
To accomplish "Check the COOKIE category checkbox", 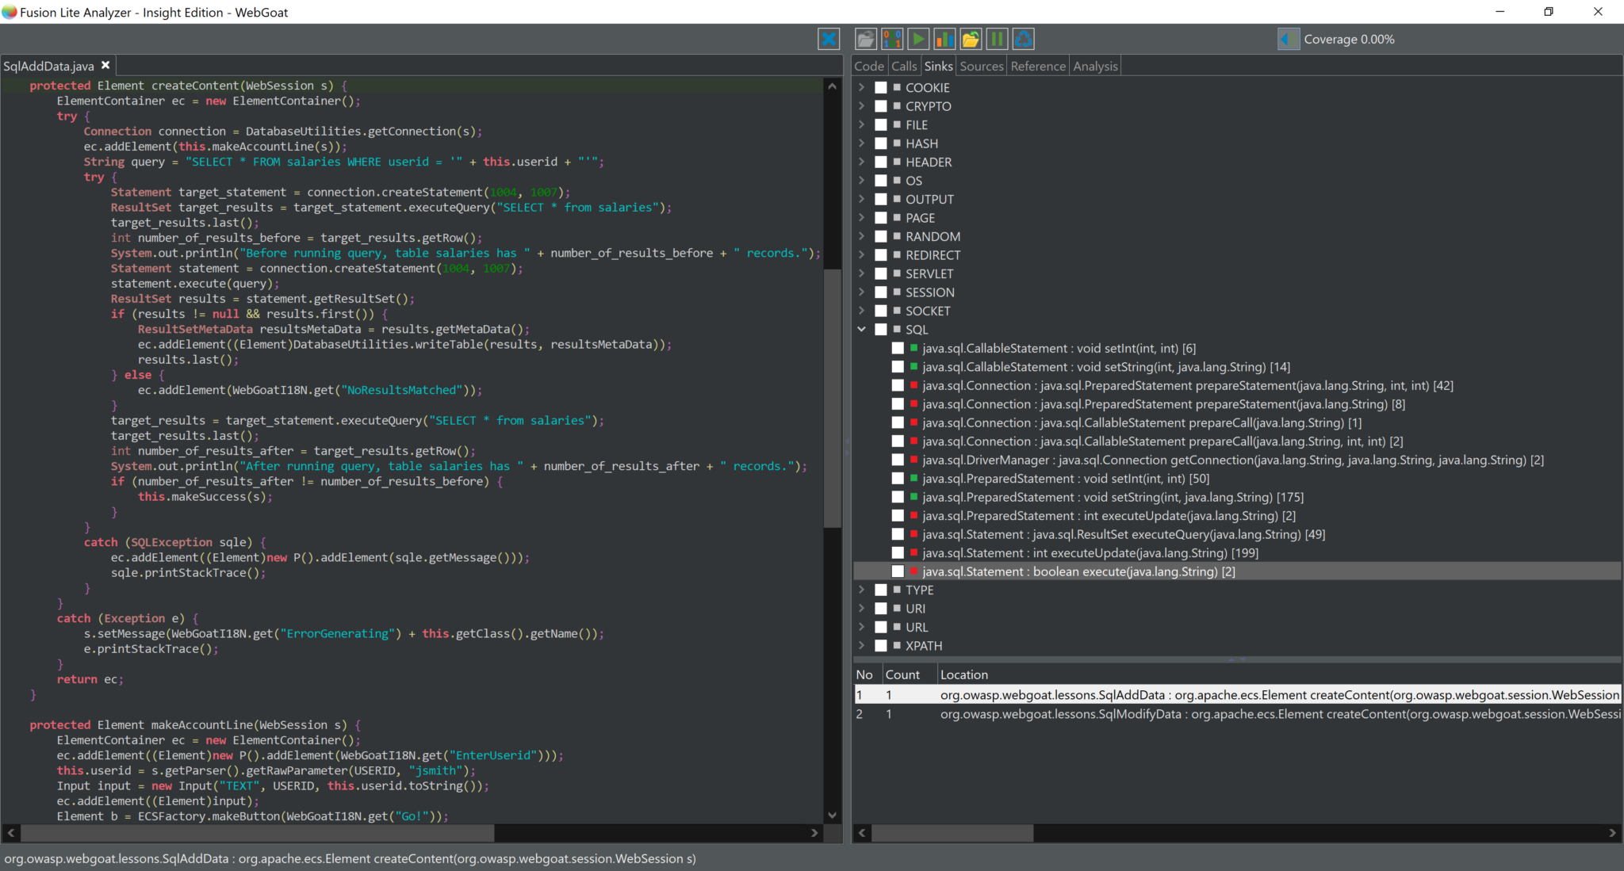I will [x=881, y=88].
